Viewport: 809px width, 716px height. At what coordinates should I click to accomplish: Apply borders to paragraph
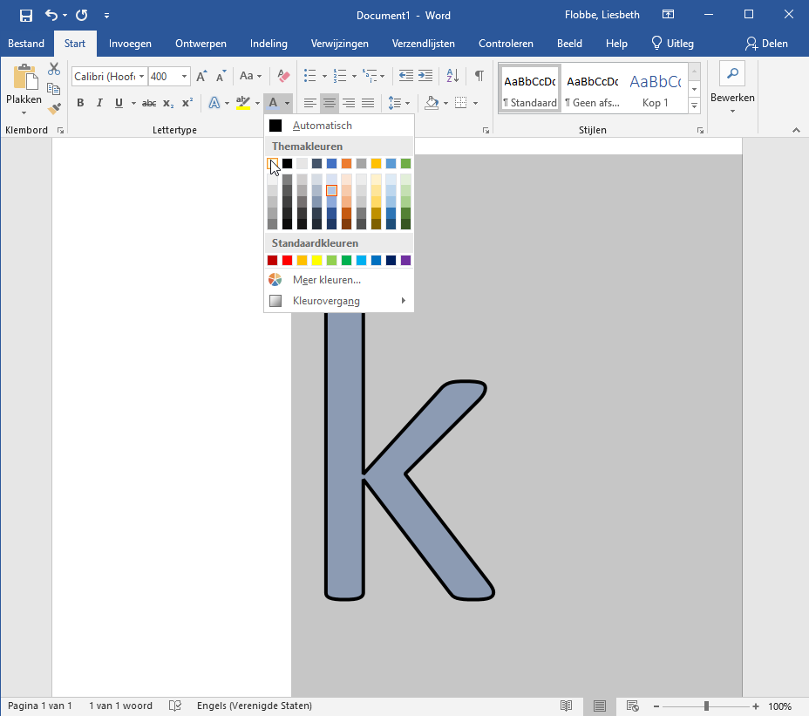(461, 103)
